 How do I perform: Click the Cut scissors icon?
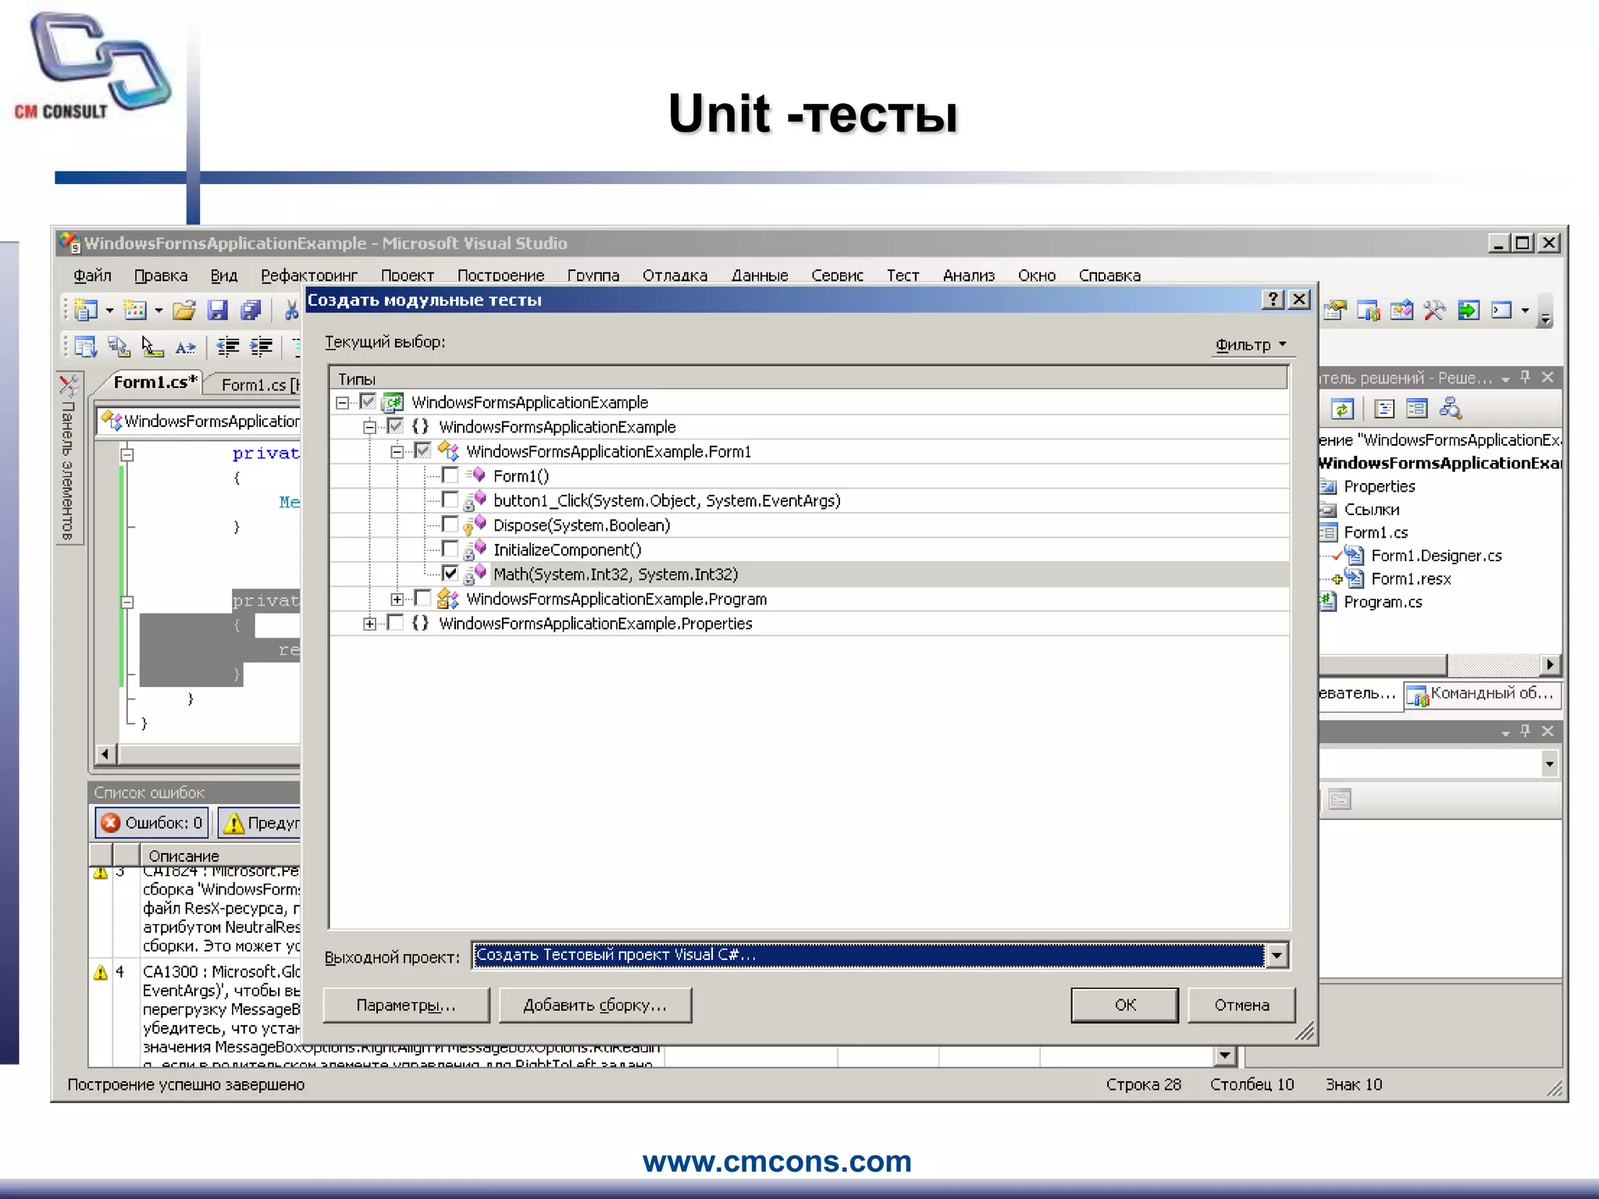[x=291, y=310]
